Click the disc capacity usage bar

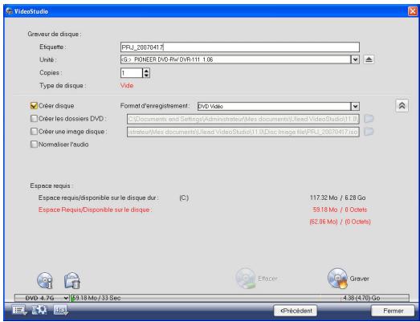239,298
